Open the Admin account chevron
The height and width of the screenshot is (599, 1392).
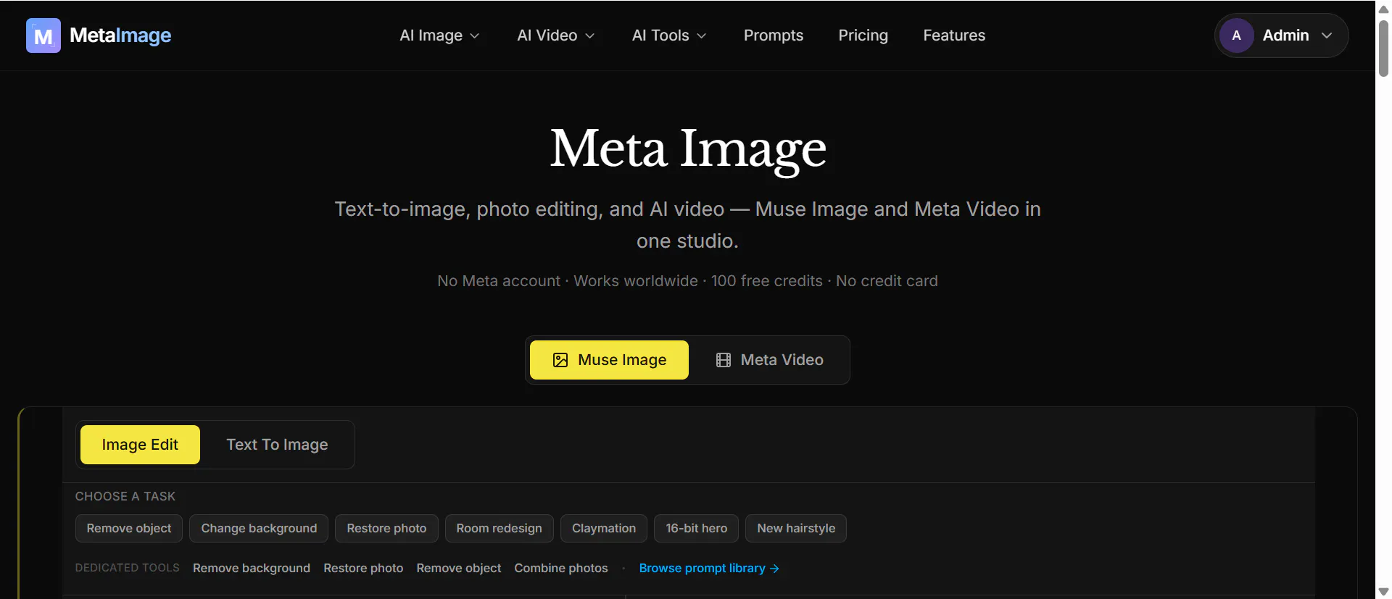coord(1327,35)
